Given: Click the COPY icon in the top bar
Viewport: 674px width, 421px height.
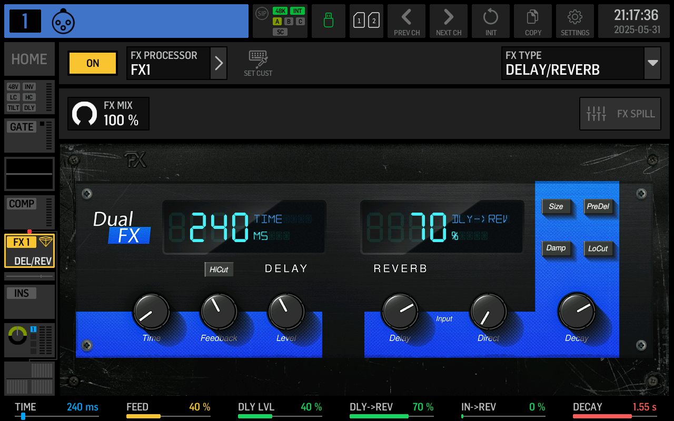Looking at the screenshot, I should click(532, 21).
